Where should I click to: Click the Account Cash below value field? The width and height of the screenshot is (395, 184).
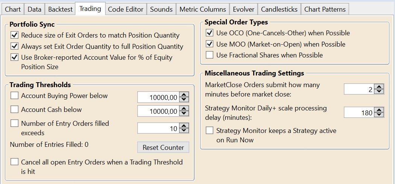coord(158,111)
